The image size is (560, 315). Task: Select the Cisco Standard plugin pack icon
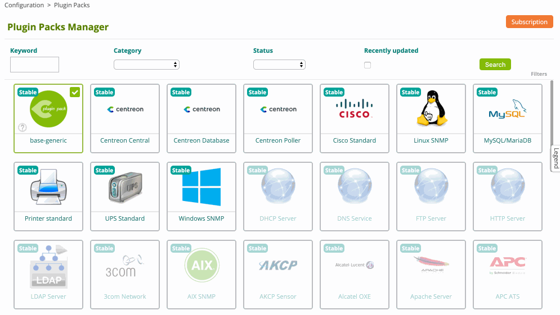(x=354, y=109)
